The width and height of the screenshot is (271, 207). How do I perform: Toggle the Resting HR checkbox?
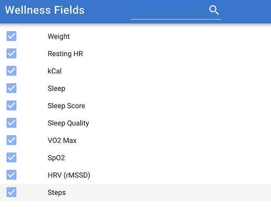[12, 53]
